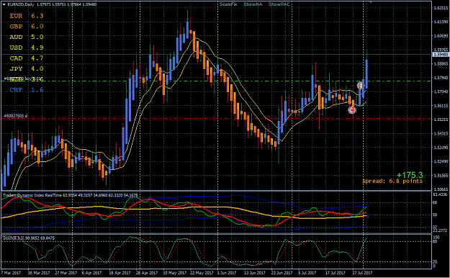Click TDI scale level 68

click(435, 202)
